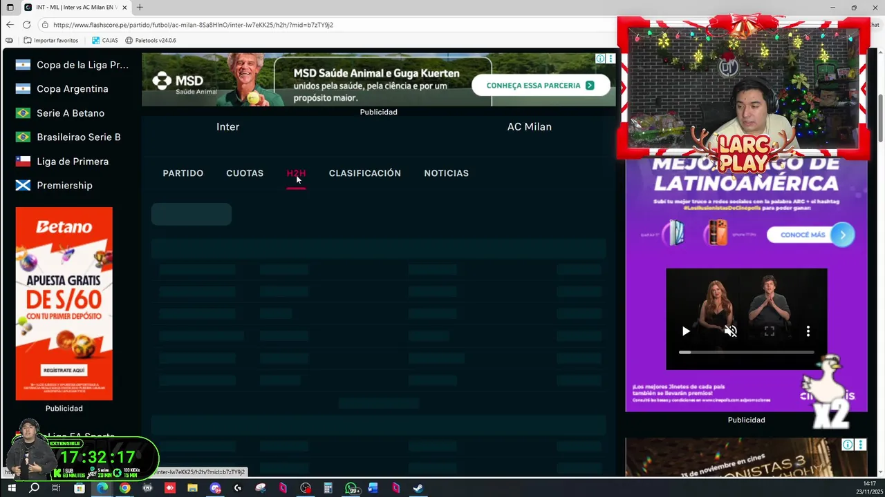Click the Scotland flag beside Premiership
Image resolution: width=885 pixels, height=497 pixels.
(23, 186)
